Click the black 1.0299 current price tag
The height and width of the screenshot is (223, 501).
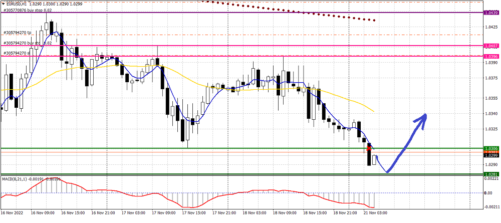[x=491, y=155]
